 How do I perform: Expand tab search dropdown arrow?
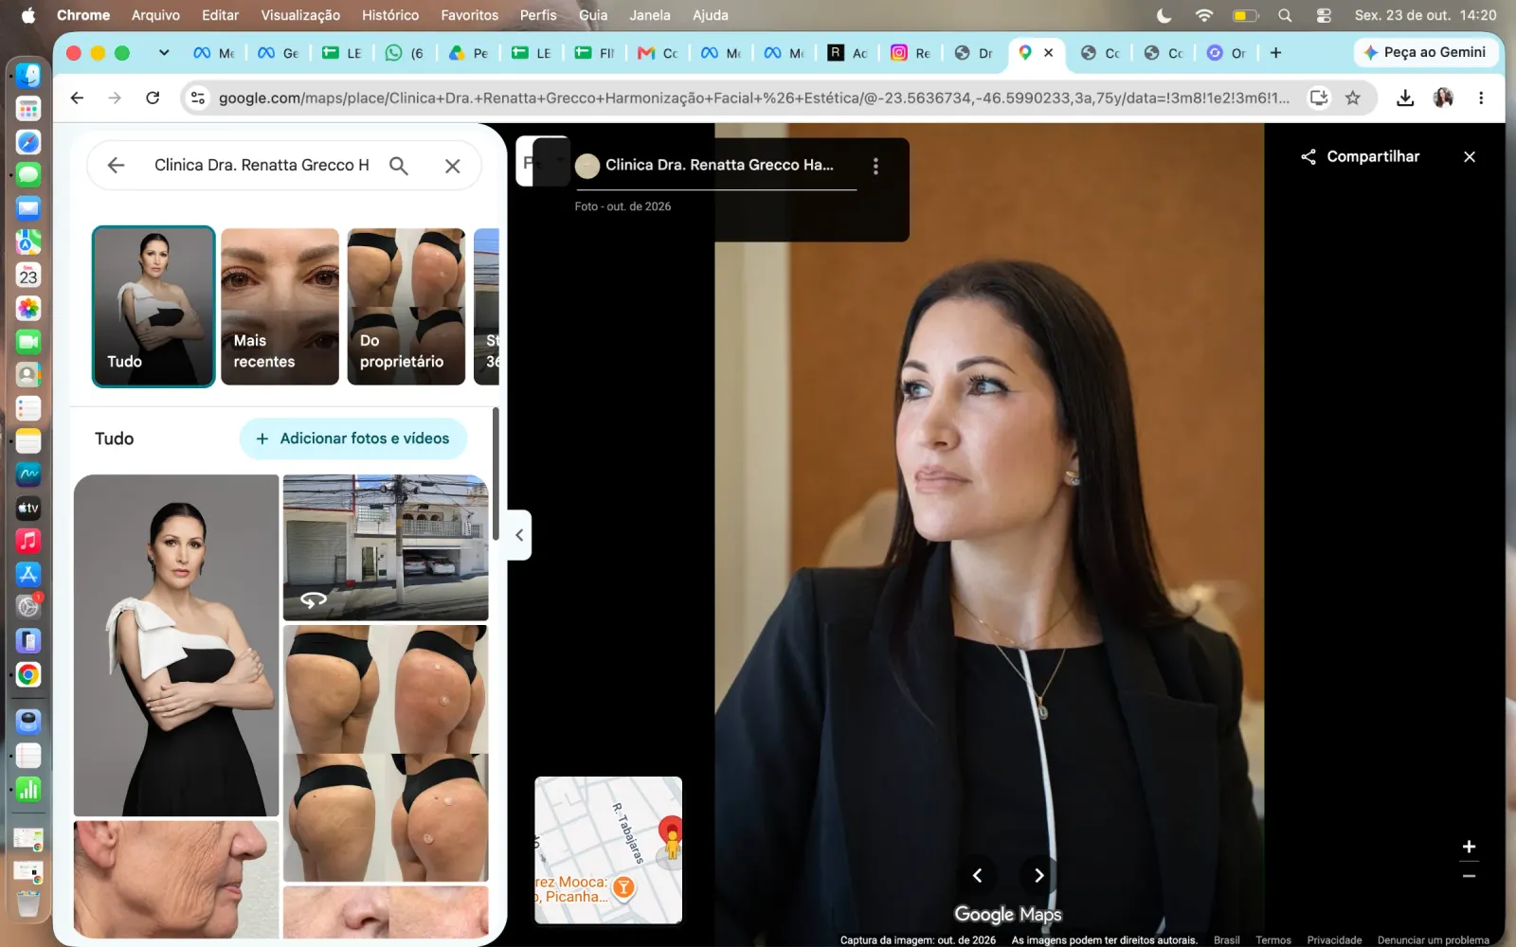(164, 53)
